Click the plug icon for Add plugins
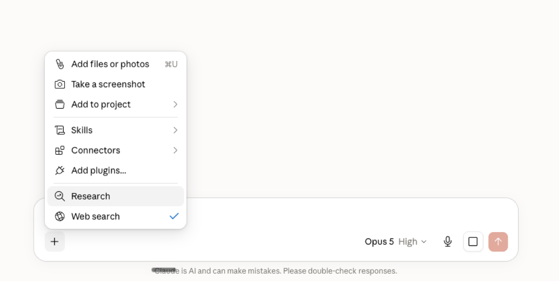 [x=60, y=170]
